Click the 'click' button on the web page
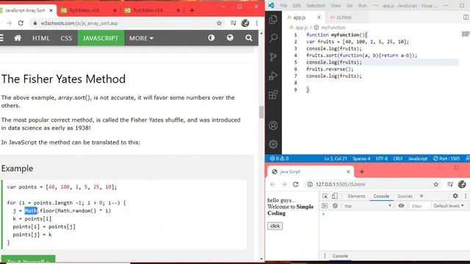 [275, 226]
